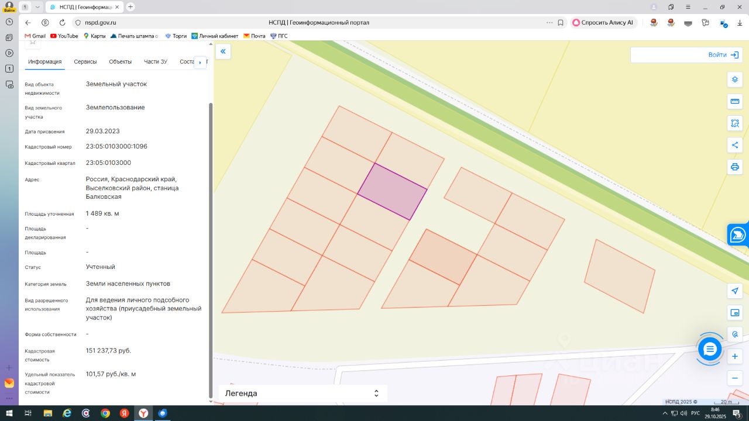
Task: Click the nspd.gov.ru address field
Action: pos(101,23)
